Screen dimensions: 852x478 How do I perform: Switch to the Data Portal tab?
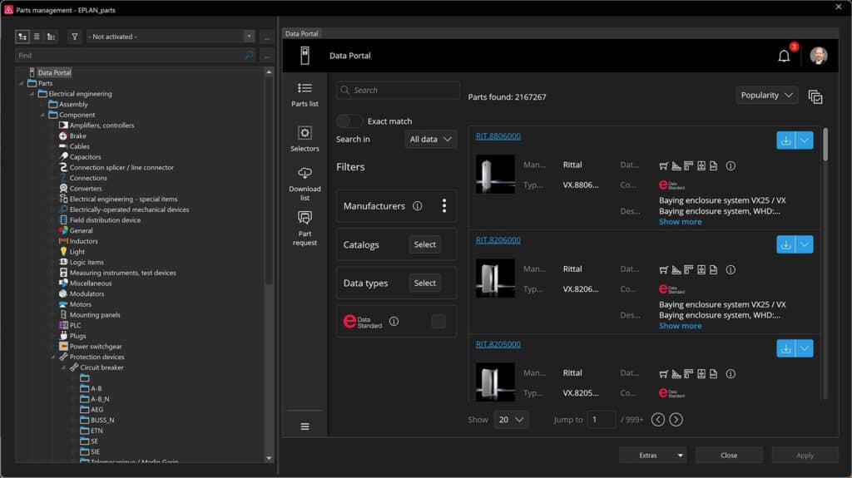(x=303, y=34)
